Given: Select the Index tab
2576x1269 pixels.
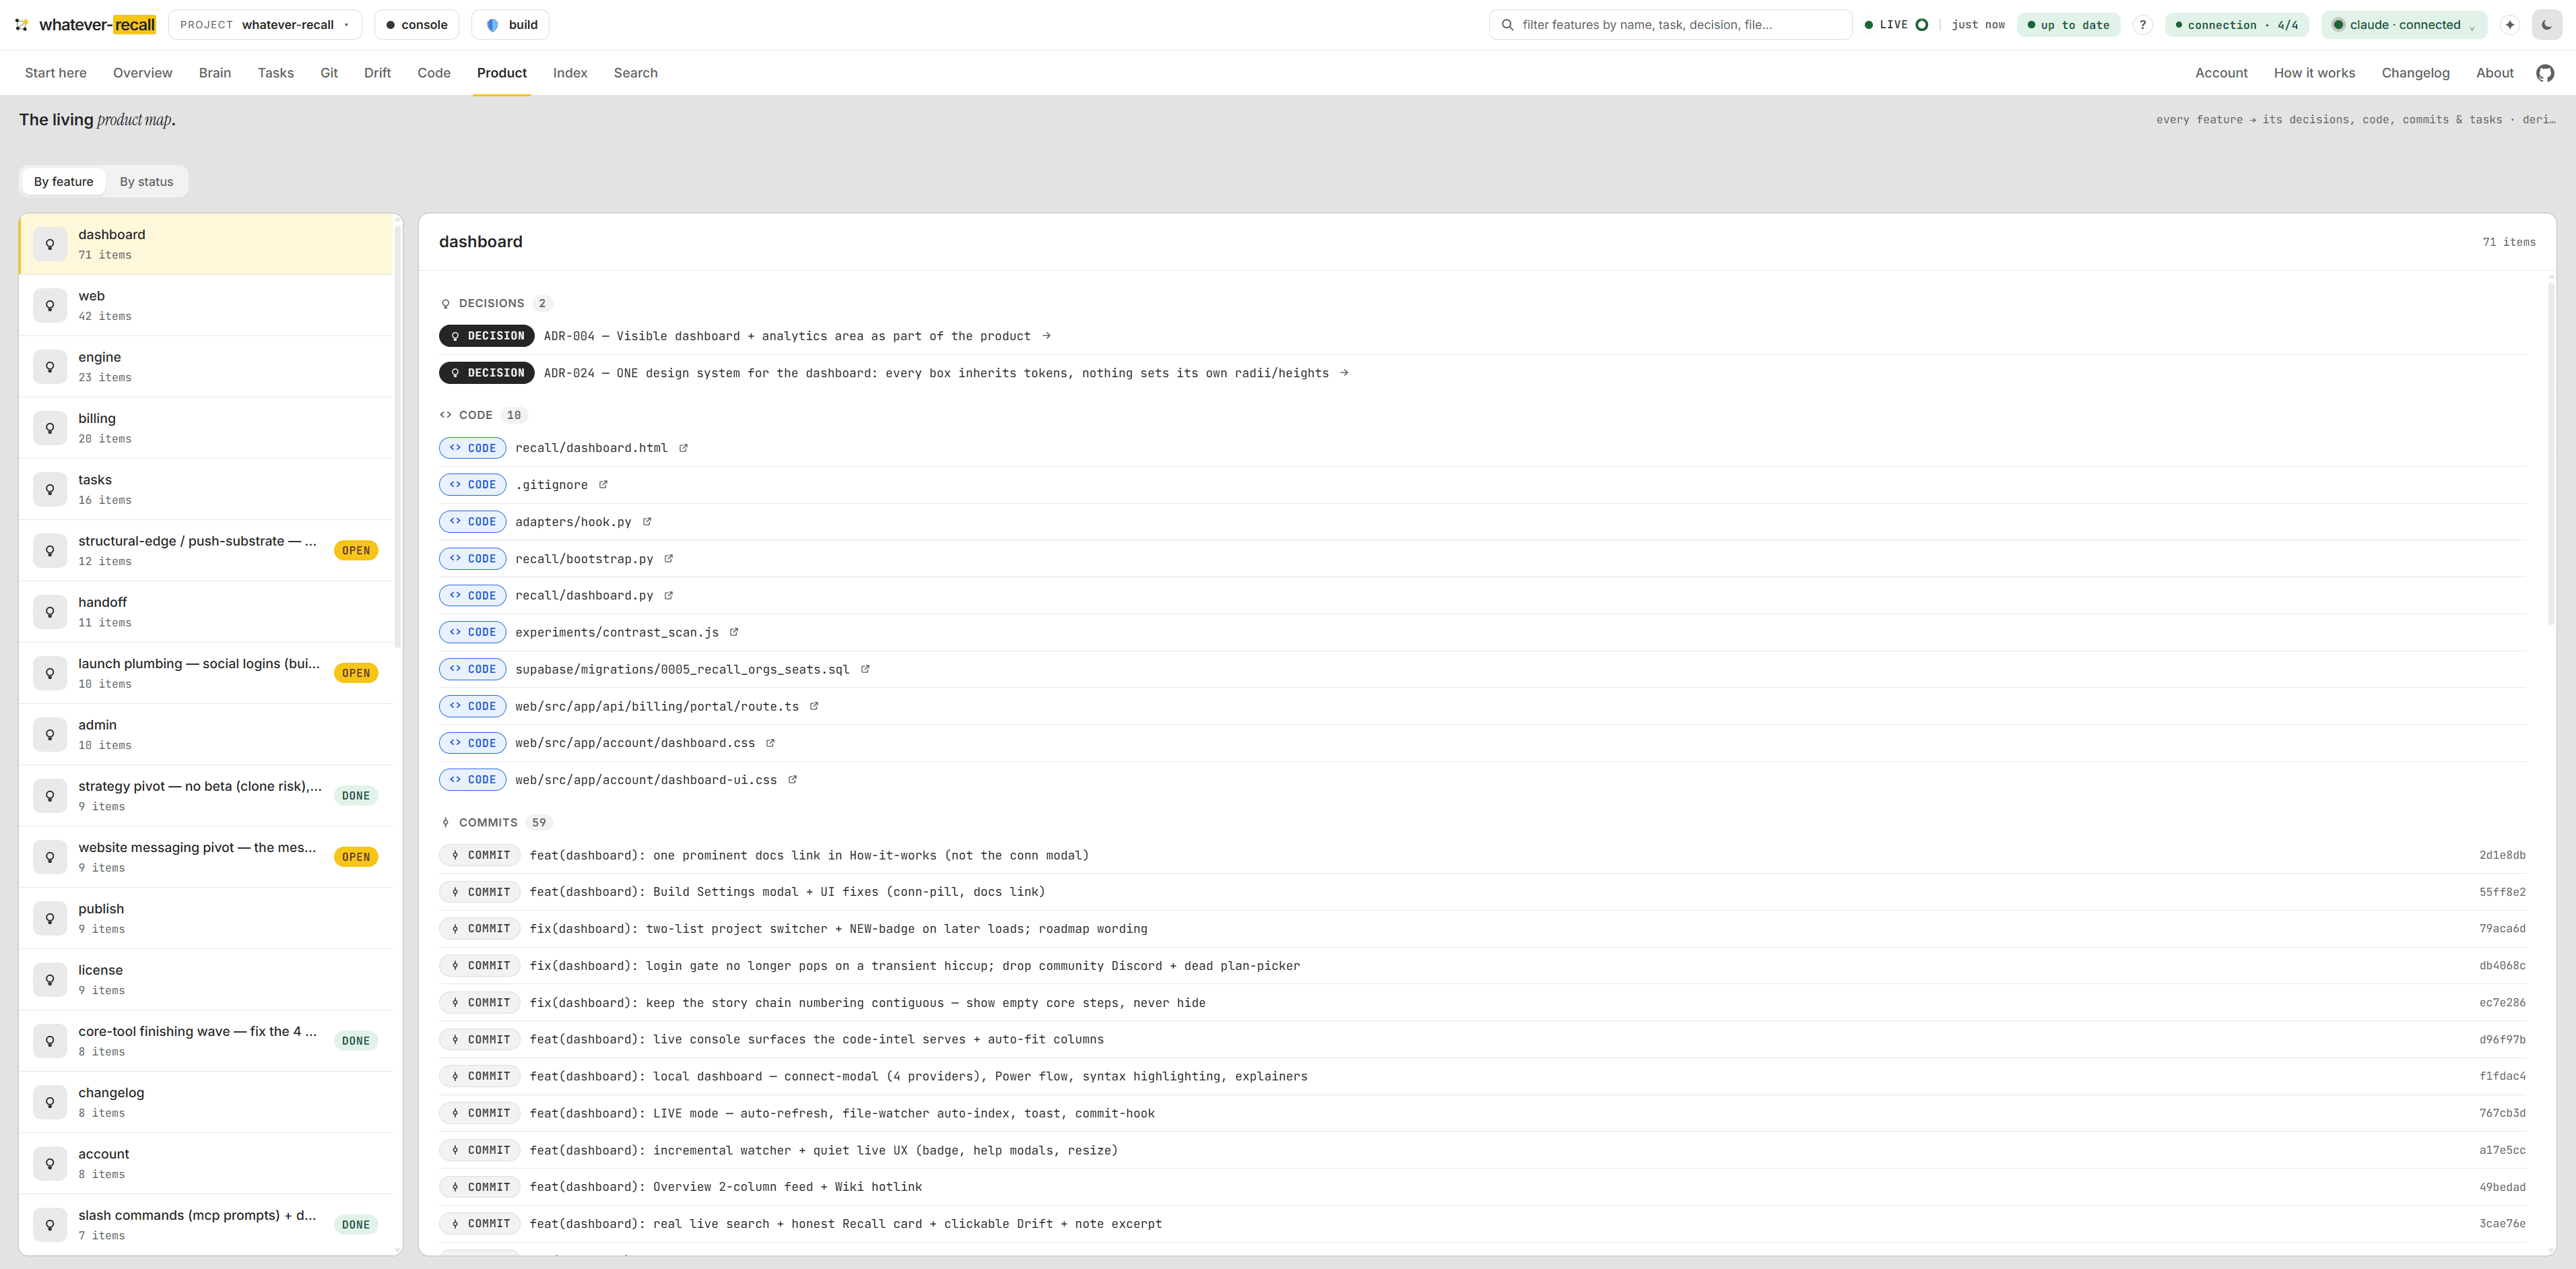Looking at the screenshot, I should pyautogui.click(x=570, y=73).
